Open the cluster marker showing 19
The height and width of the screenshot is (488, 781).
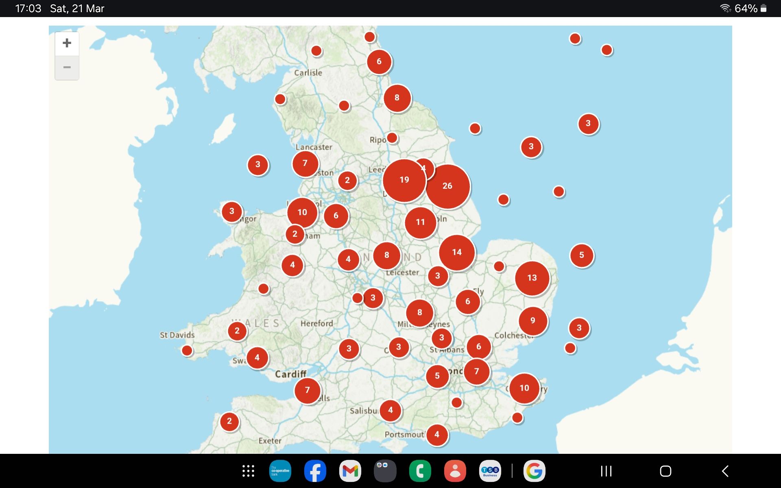click(404, 180)
